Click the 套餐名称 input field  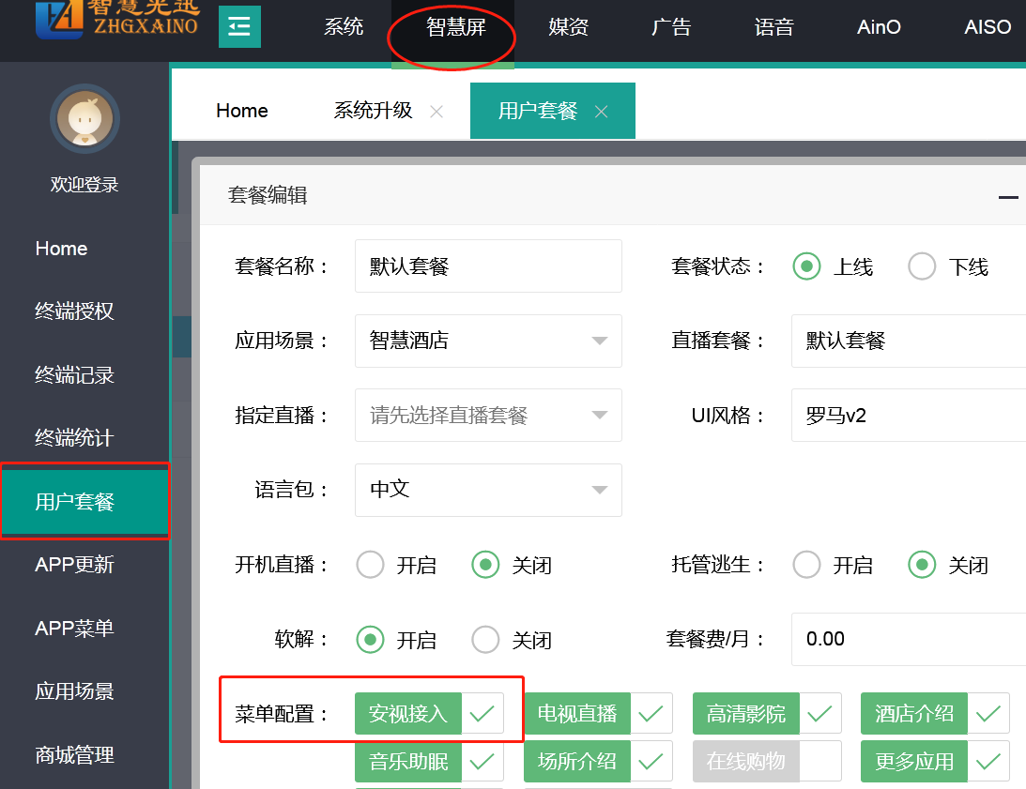click(488, 266)
